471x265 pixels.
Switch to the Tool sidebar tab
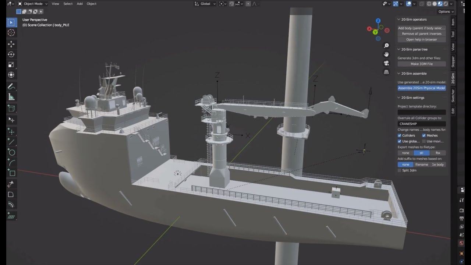click(453, 34)
